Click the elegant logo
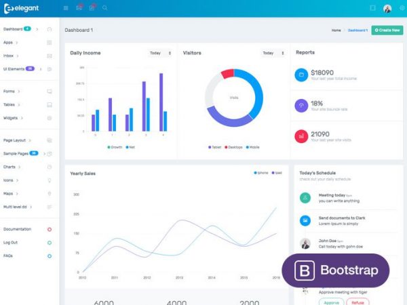Viewport: 407px width, 305px height. coord(21,8)
